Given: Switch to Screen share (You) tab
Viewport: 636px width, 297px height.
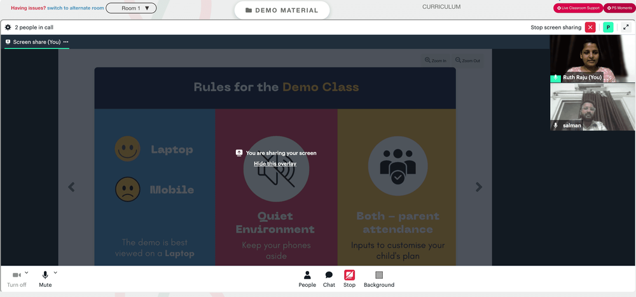Looking at the screenshot, I should tap(36, 42).
